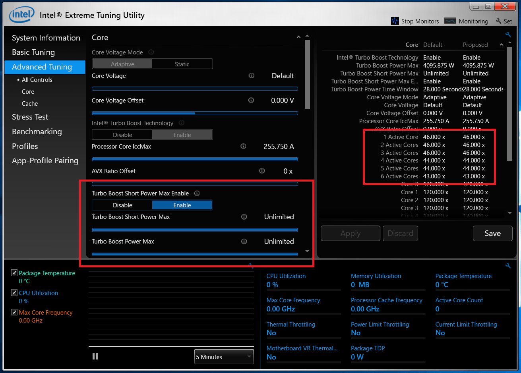Open Settings wrench icon in title bar
Viewport: 521px width, 373px height.
(x=498, y=21)
